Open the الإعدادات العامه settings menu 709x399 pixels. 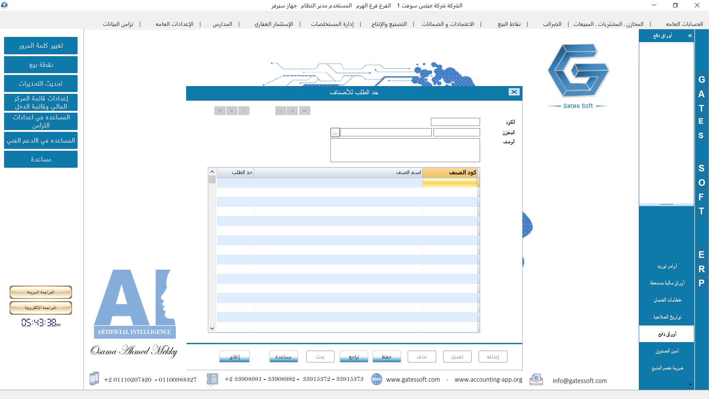point(174,24)
